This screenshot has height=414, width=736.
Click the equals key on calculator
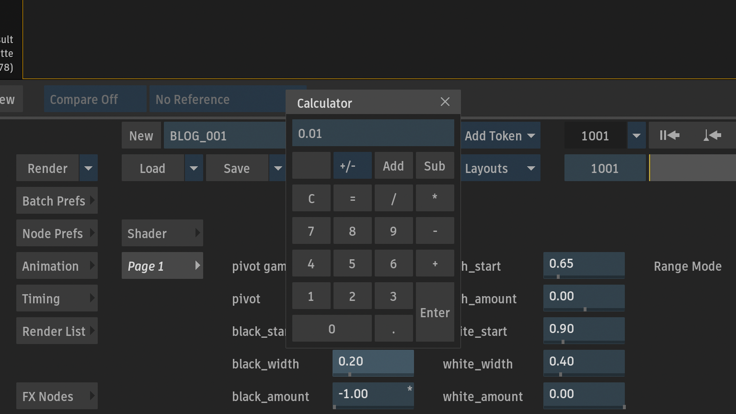pyautogui.click(x=353, y=198)
